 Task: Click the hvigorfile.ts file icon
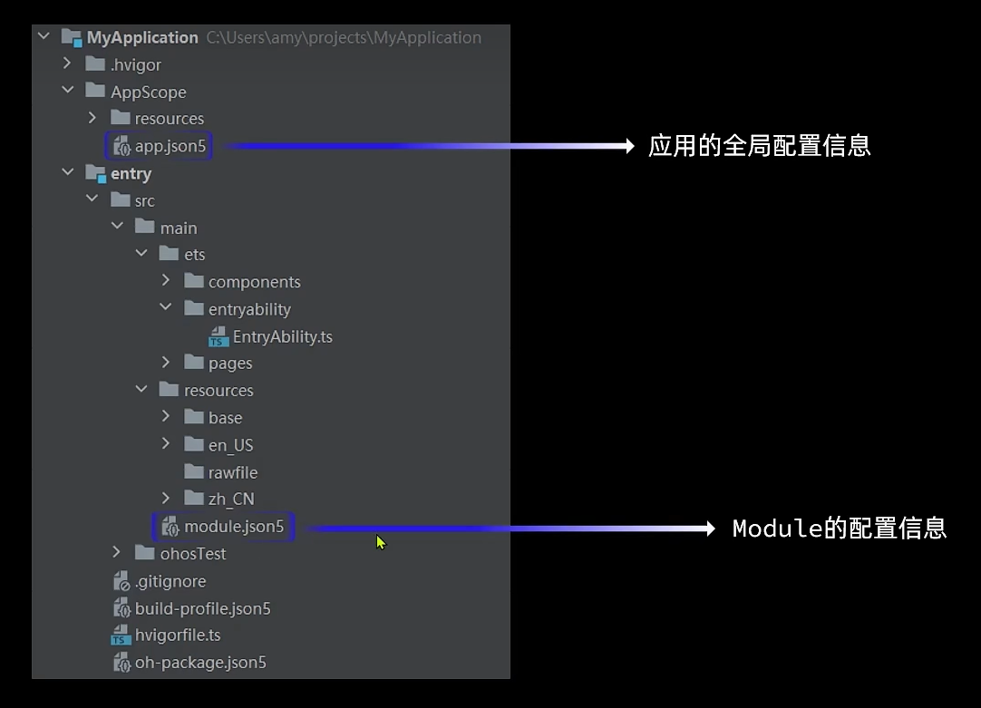point(121,635)
